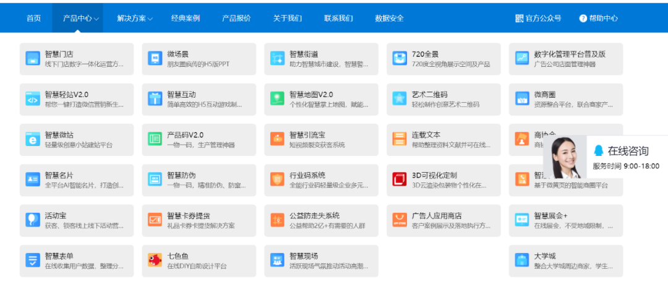This screenshot has height=289, width=668.
Task: Click the 活动宝 balloon icon
Action: [32, 220]
